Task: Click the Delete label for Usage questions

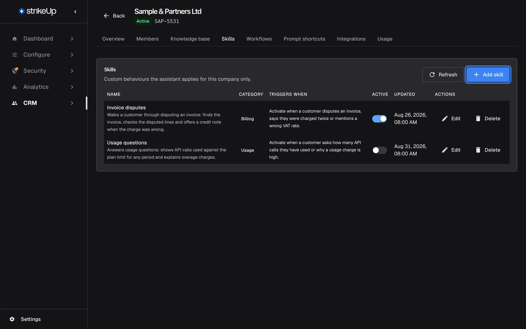Action: coord(492,150)
